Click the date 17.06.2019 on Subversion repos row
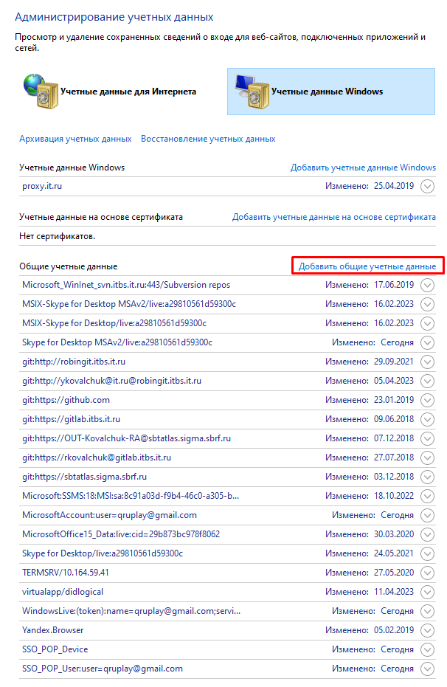Screen dimensions: 447x687 (394, 286)
